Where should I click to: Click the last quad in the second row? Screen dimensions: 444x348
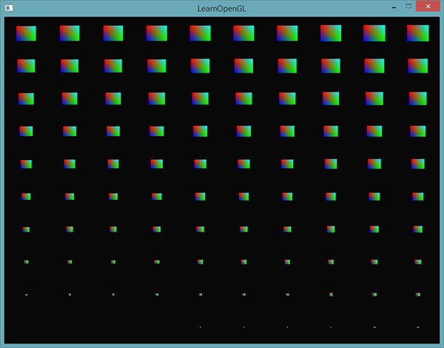click(418, 66)
